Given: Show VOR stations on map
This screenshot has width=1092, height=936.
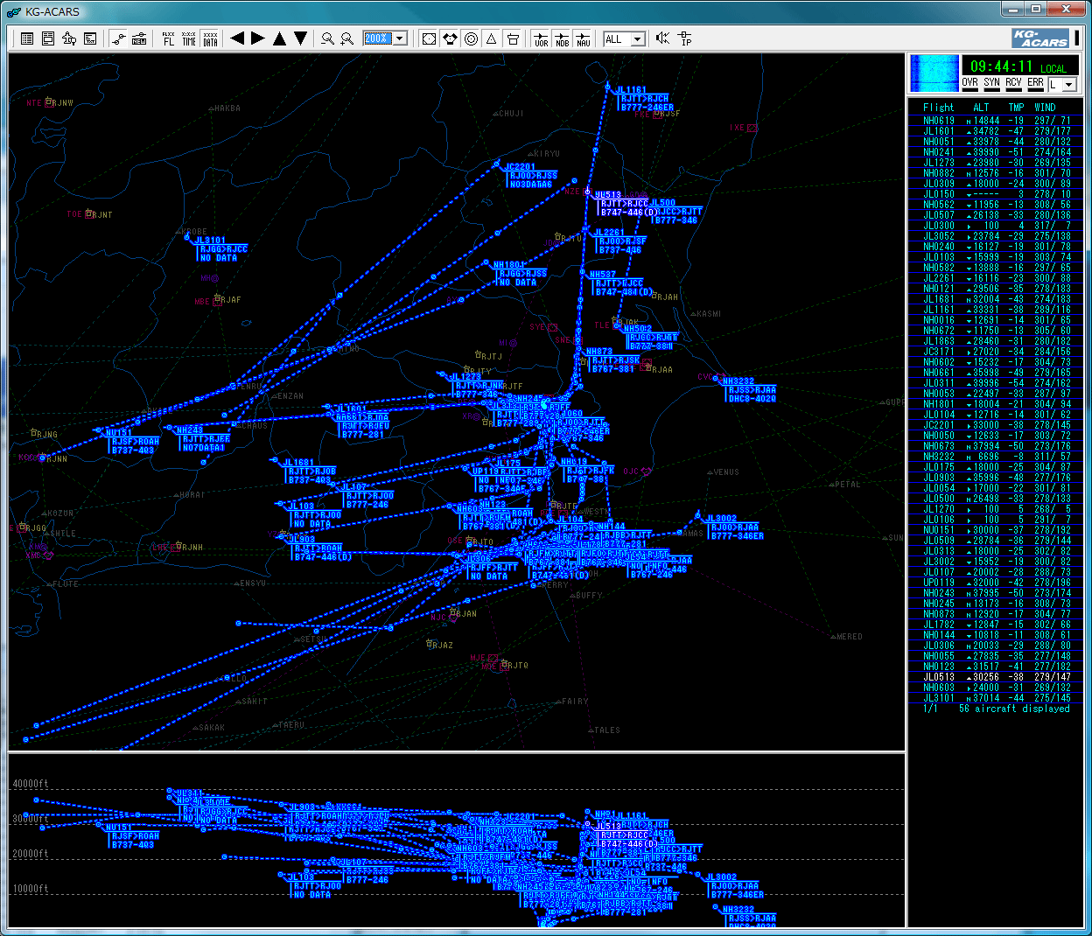Looking at the screenshot, I should 541,38.
